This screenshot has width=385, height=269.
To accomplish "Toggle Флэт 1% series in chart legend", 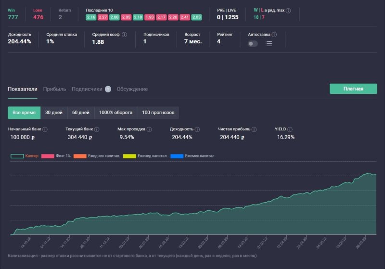I will pyautogui.click(x=48, y=156).
